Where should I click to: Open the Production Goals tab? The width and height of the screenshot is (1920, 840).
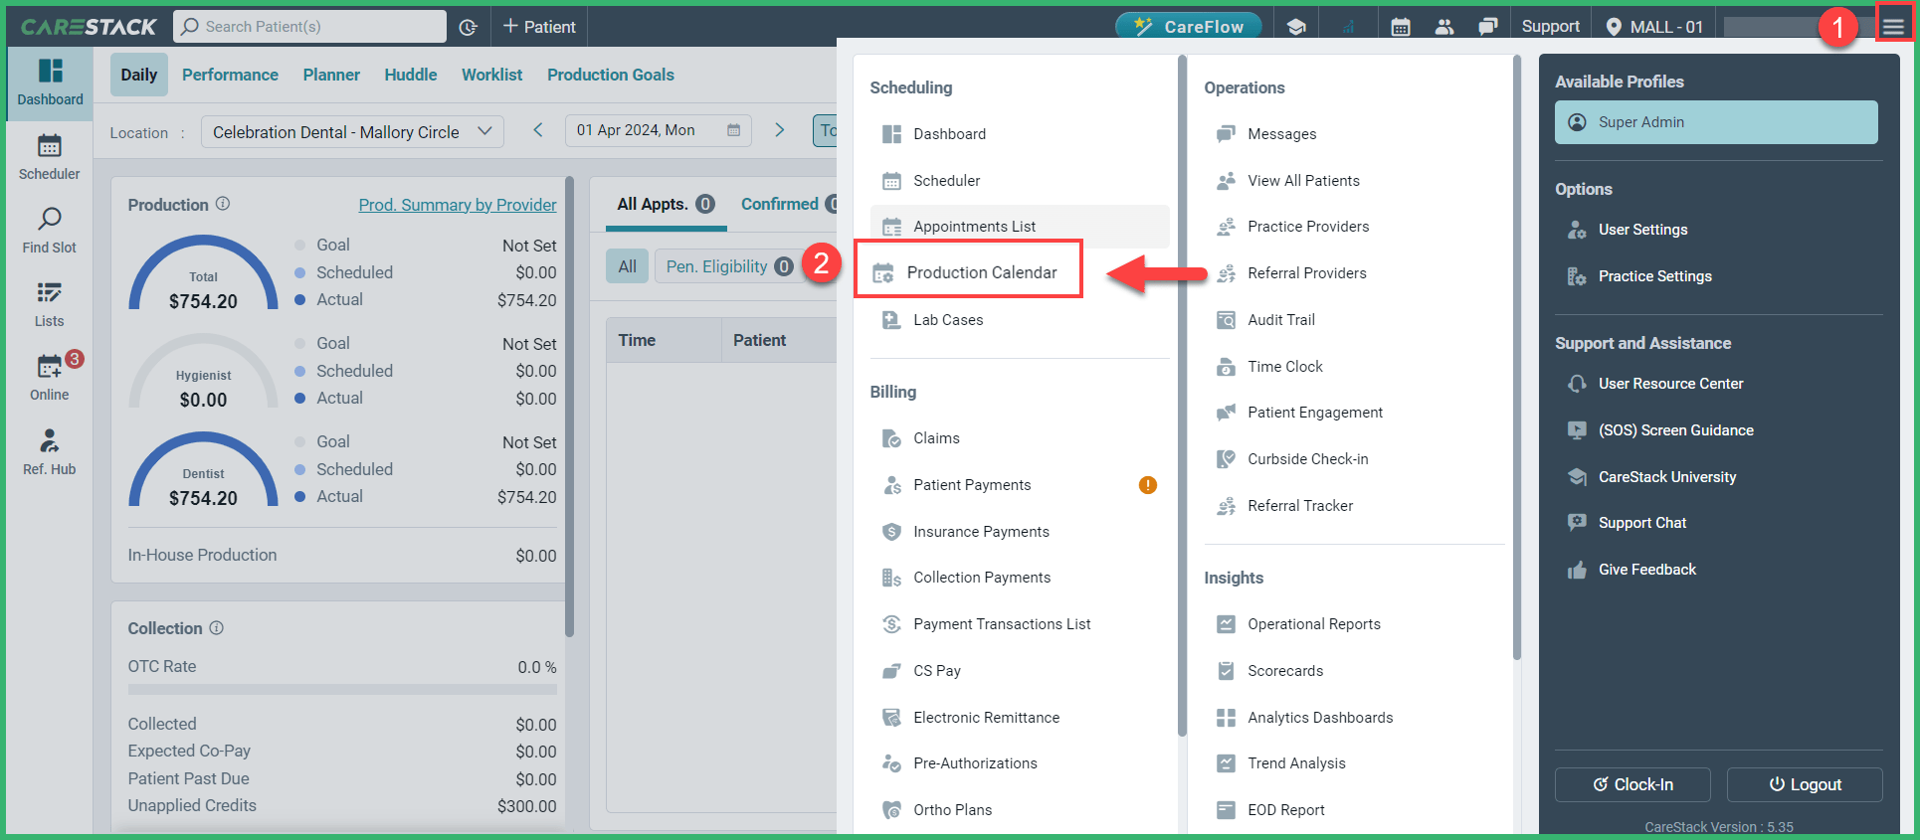click(x=611, y=75)
